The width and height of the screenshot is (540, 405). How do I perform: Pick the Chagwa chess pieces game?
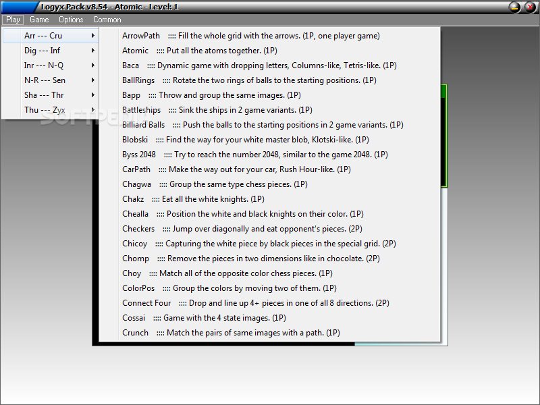coord(269,184)
